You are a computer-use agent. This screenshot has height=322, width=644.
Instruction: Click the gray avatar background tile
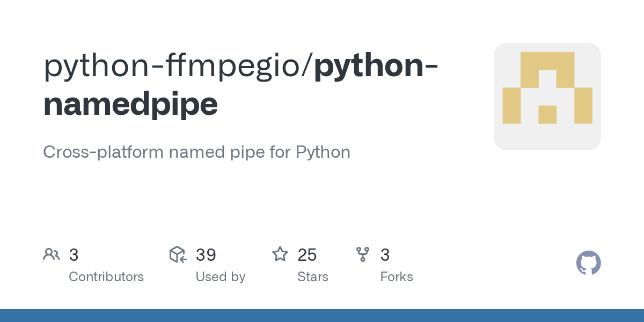[x=547, y=97]
